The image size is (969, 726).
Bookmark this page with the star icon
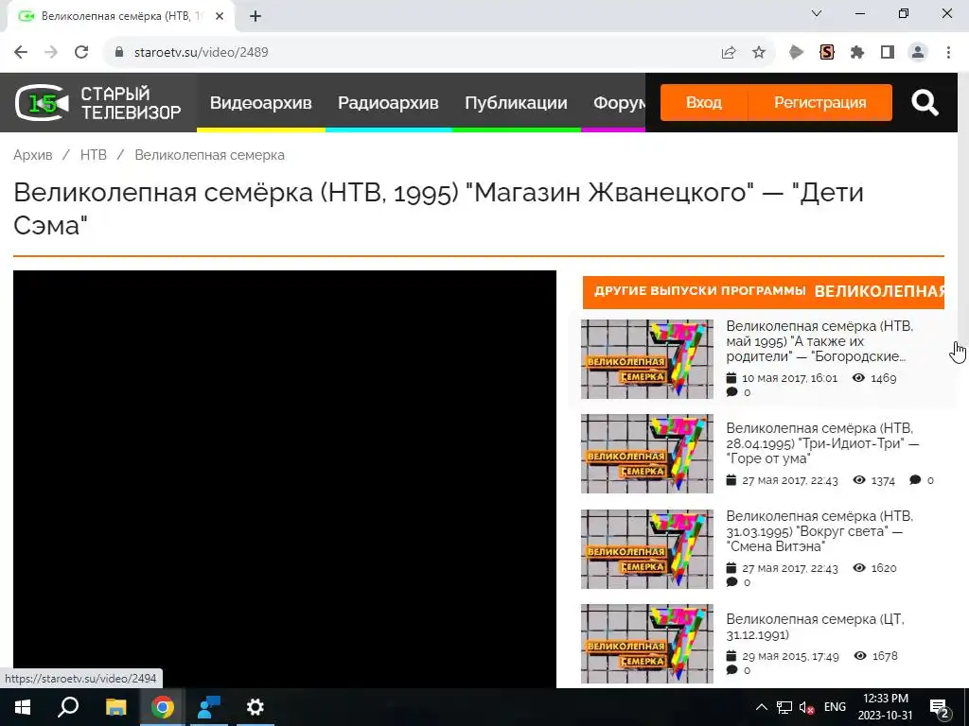tap(759, 53)
